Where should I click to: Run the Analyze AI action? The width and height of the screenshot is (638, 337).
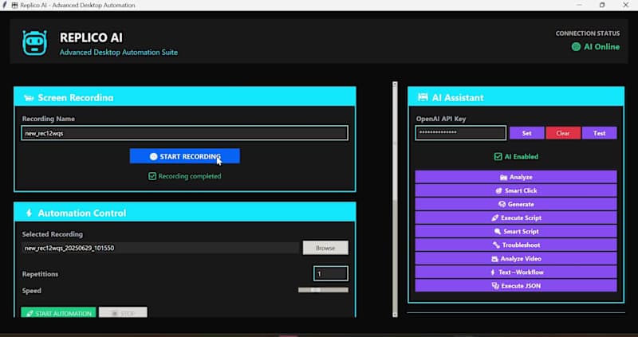[516, 177]
